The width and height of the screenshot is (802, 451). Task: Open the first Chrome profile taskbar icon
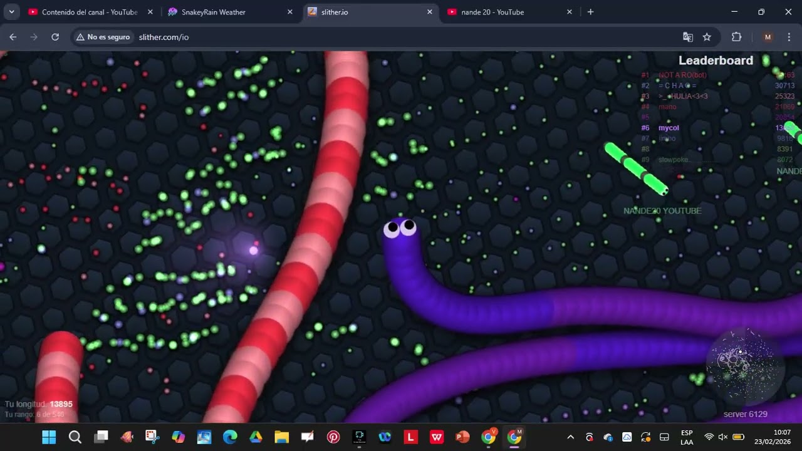(x=489, y=437)
